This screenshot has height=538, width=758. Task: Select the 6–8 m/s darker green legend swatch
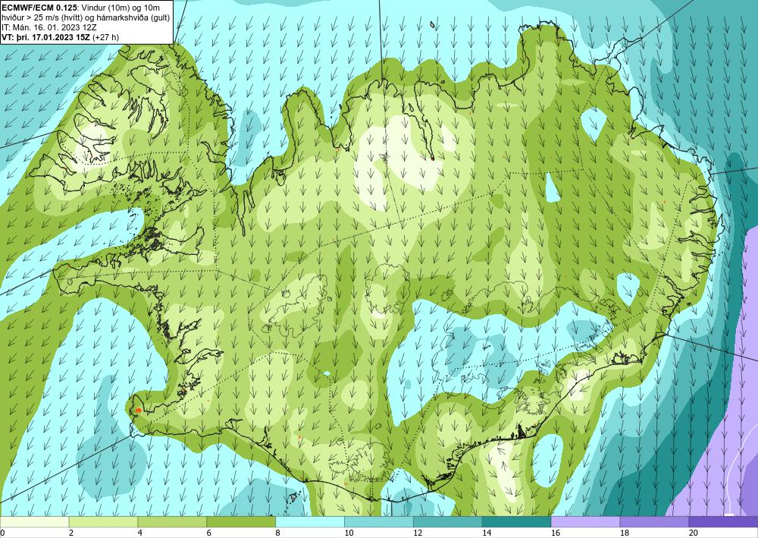click(x=241, y=522)
